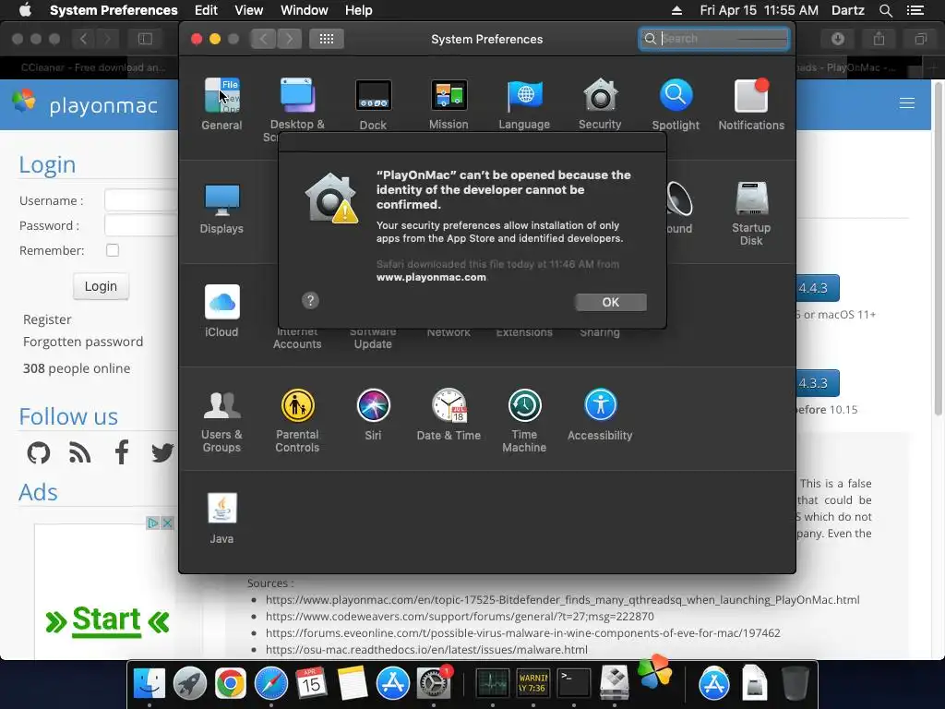The height and width of the screenshot is (709, 945).
Task: Open the Apple menu
Action: pyautogui.click(x=25, y=10)
